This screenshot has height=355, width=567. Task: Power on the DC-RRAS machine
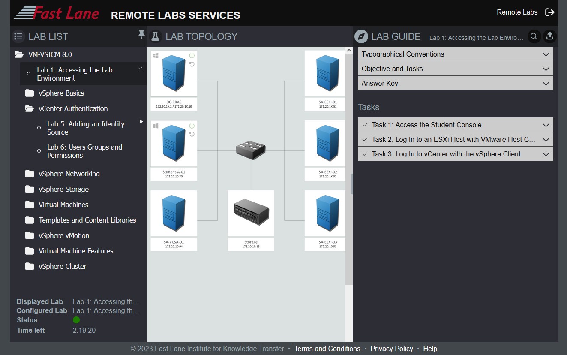coord(192,56)
